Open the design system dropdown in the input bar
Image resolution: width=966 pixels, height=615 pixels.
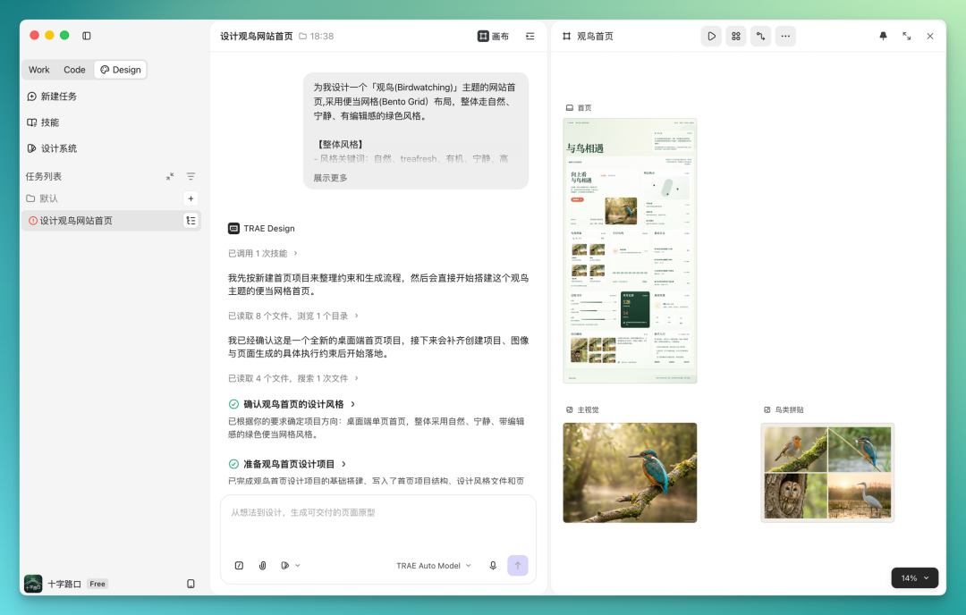tap(291, 566)
